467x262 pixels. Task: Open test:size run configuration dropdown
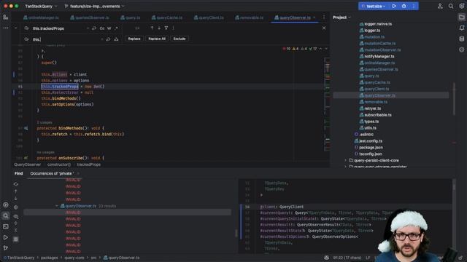point(374,6)
